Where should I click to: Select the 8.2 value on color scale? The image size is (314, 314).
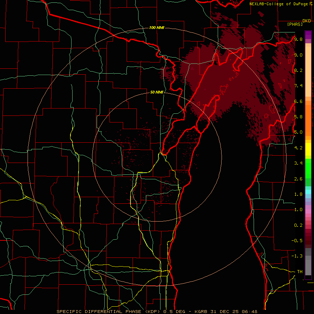(x=298, y=70)
